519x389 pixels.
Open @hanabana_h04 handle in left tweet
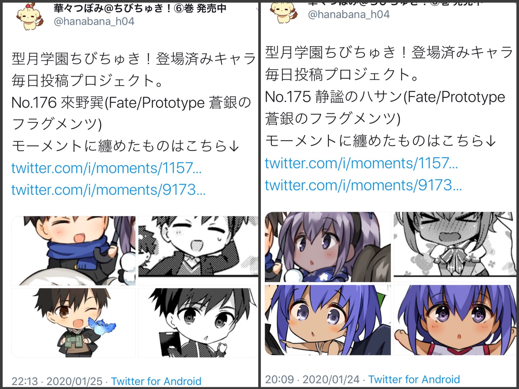94,21
